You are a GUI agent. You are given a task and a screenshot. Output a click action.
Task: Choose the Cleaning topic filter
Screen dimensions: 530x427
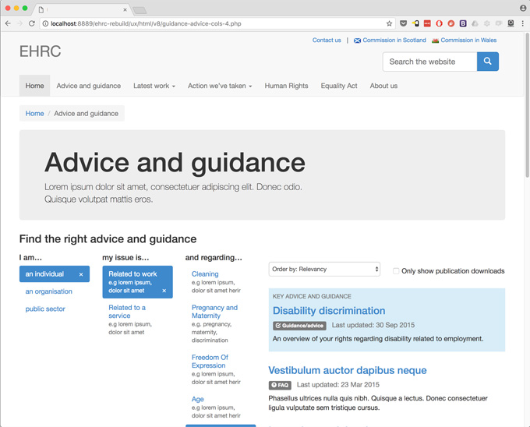click(x=205, y=274)
